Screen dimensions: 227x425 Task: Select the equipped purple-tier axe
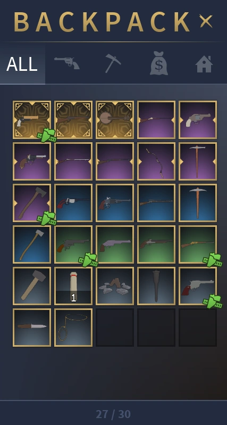pos(32,203)
